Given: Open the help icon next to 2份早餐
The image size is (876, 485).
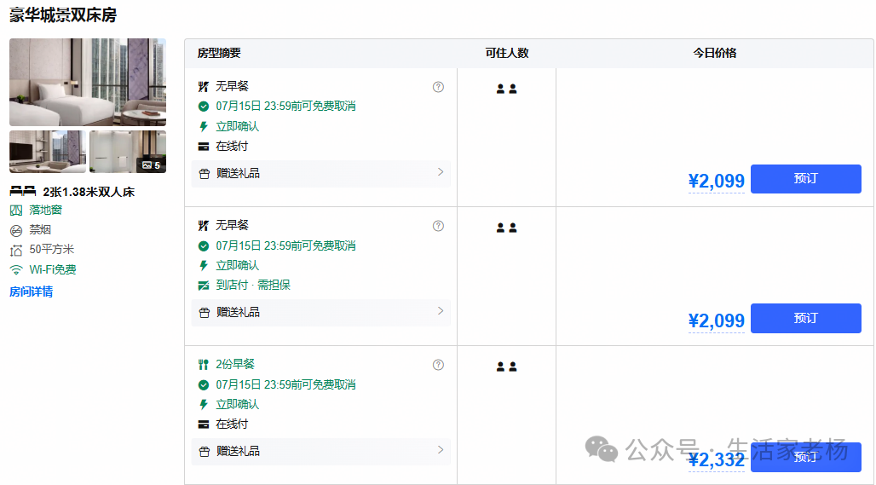Looking at the screenshot, I should 439,365.
